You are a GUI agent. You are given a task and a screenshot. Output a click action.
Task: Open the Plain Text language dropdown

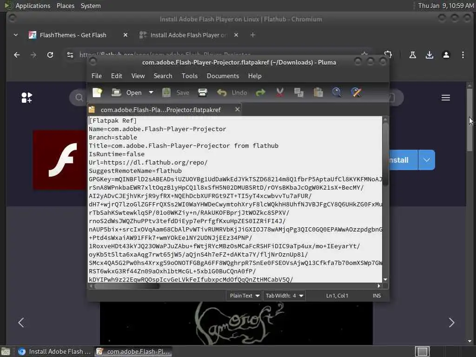245,295
